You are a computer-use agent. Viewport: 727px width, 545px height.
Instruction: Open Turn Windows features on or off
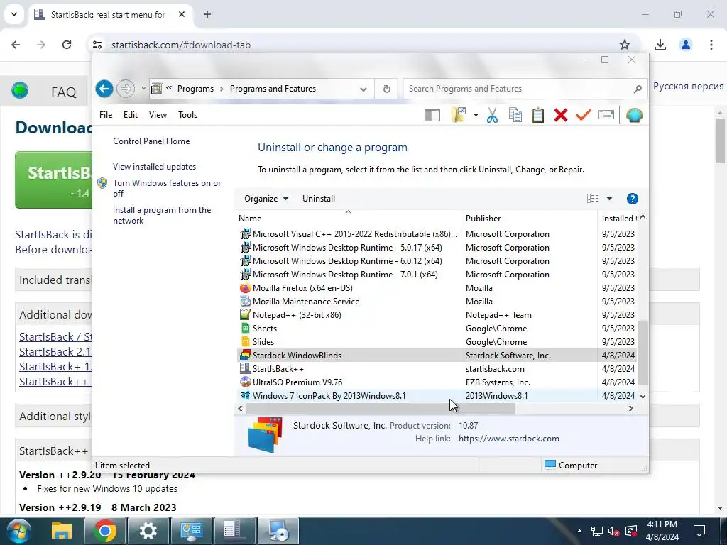(167, 188)
